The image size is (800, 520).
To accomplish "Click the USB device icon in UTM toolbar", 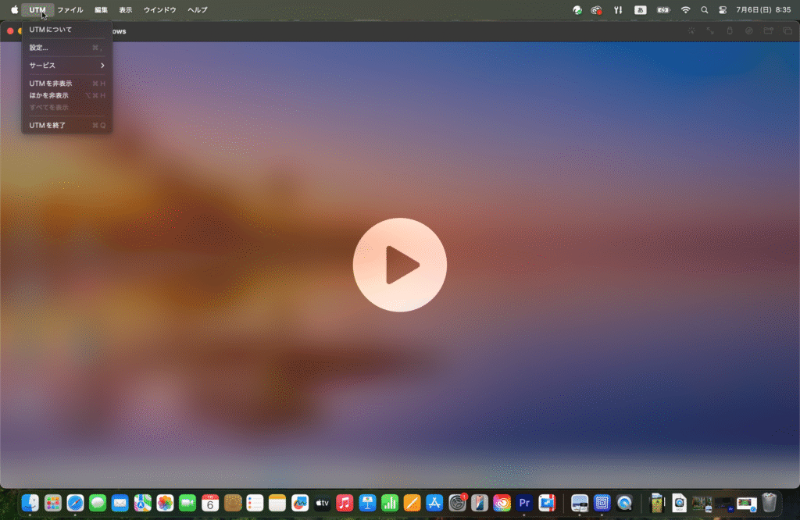I will coord(730,31).
